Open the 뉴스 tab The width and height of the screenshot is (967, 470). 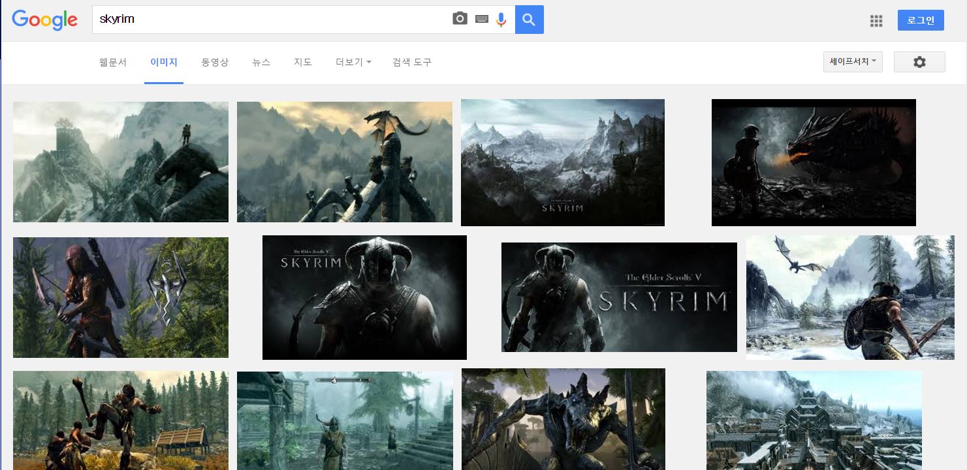point(261,63)
